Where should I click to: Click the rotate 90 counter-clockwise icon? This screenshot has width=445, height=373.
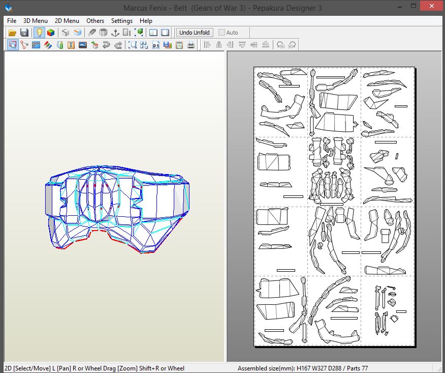click(280, 45)
